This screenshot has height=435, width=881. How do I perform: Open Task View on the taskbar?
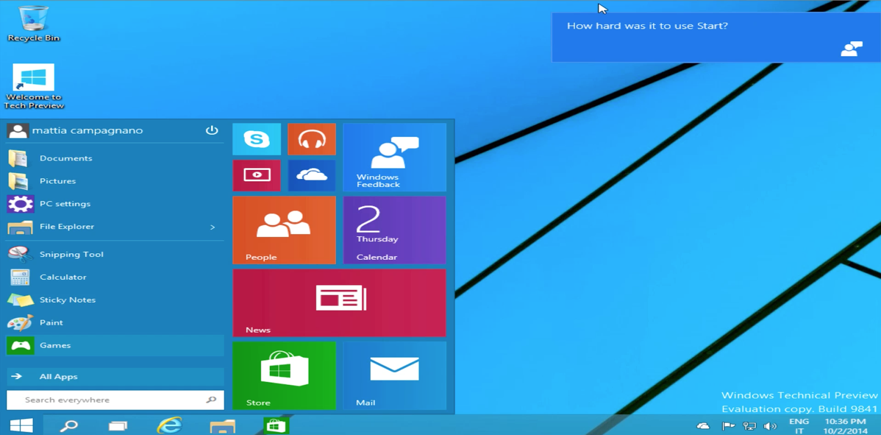[118, 425]
